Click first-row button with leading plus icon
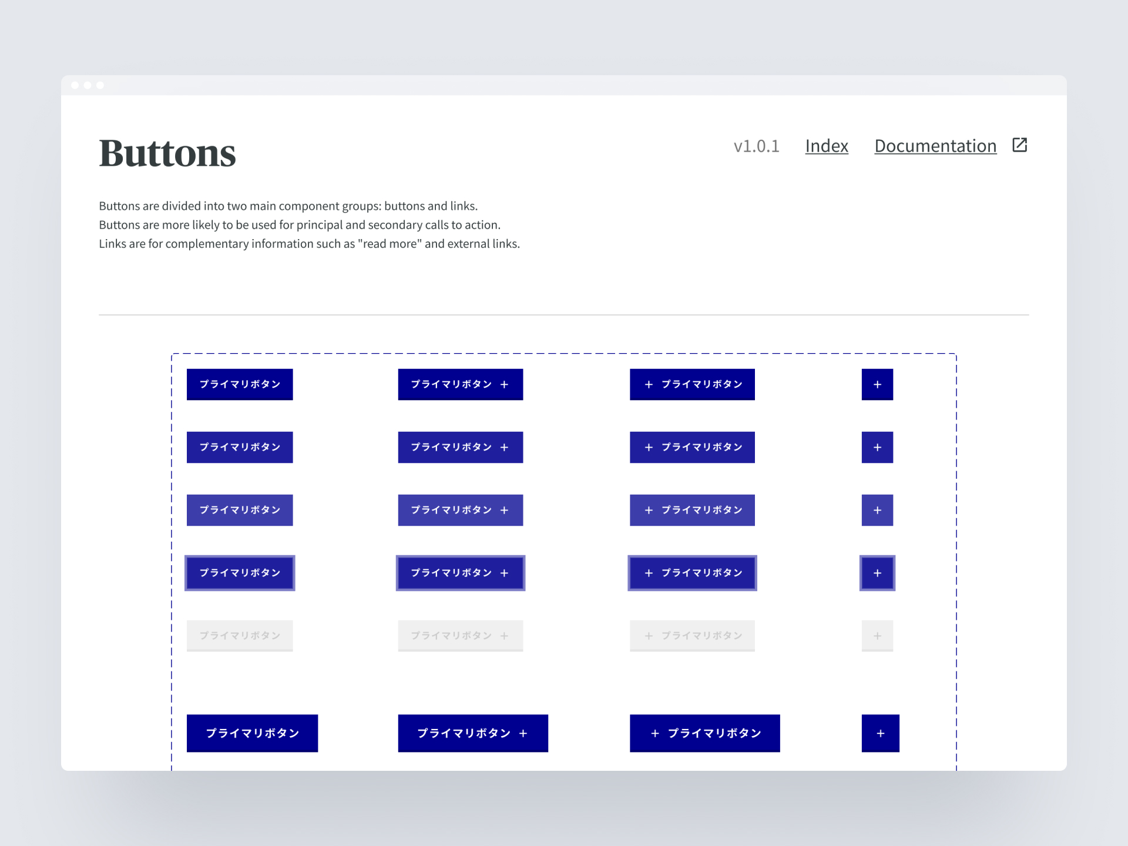Viewport: 1128px width, 846px height. click(692, 384)
